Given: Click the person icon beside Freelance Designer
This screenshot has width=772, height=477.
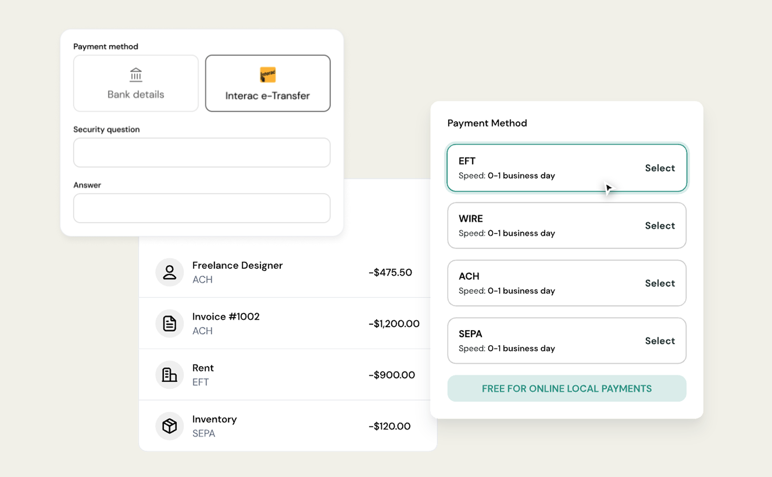Looking at the screenshot, I should tap(169, 272).
